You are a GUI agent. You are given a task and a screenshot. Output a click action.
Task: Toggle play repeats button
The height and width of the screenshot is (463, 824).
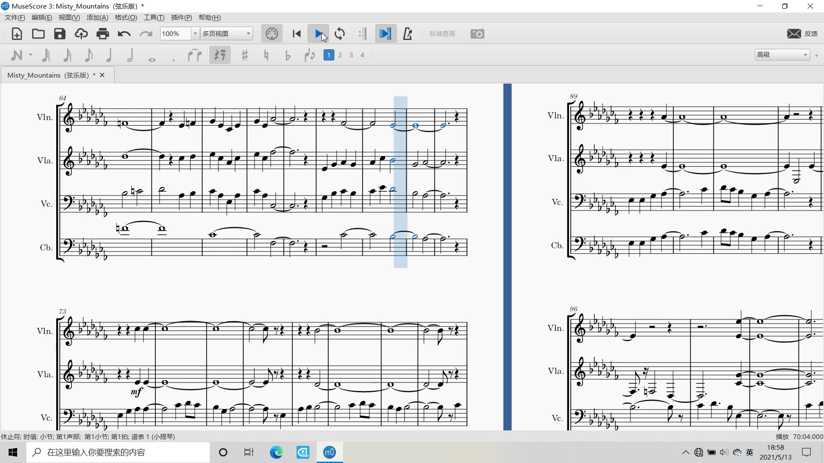coord(363,34)
